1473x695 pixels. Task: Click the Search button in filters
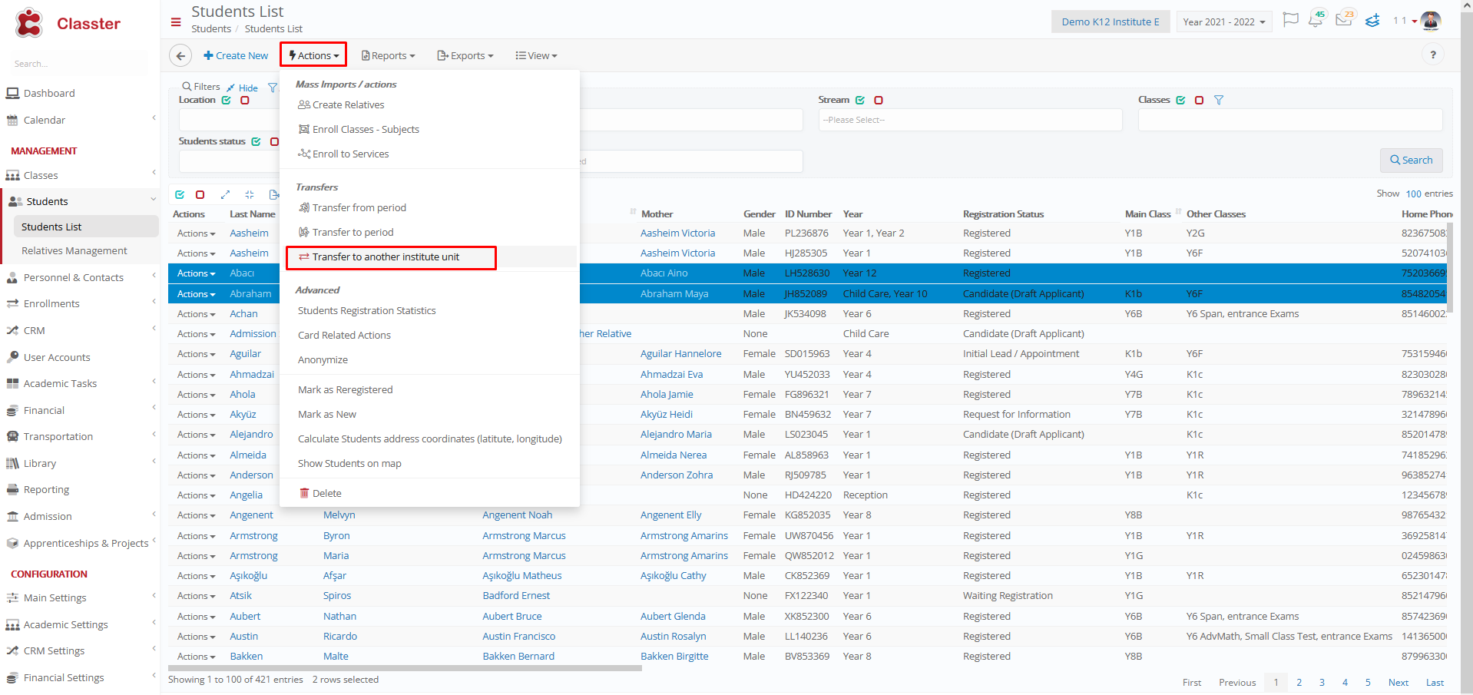(1412, 160)
